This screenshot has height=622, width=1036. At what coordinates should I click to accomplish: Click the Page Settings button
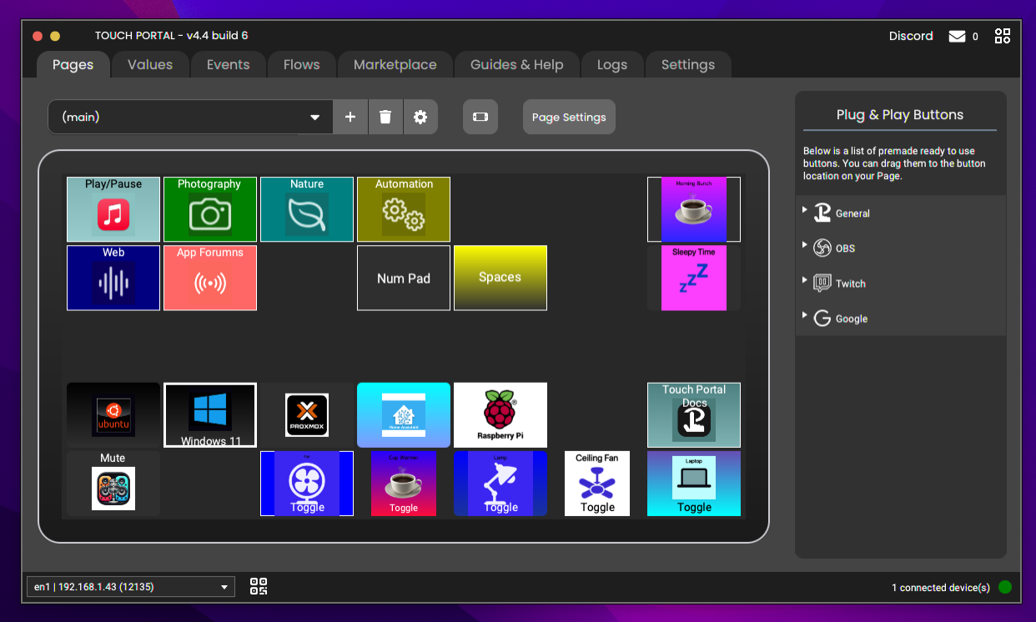(569, 117)
